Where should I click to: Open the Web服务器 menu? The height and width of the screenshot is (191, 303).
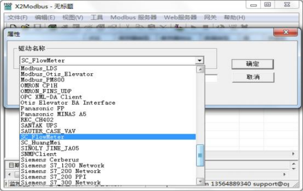tap(180, 18)
